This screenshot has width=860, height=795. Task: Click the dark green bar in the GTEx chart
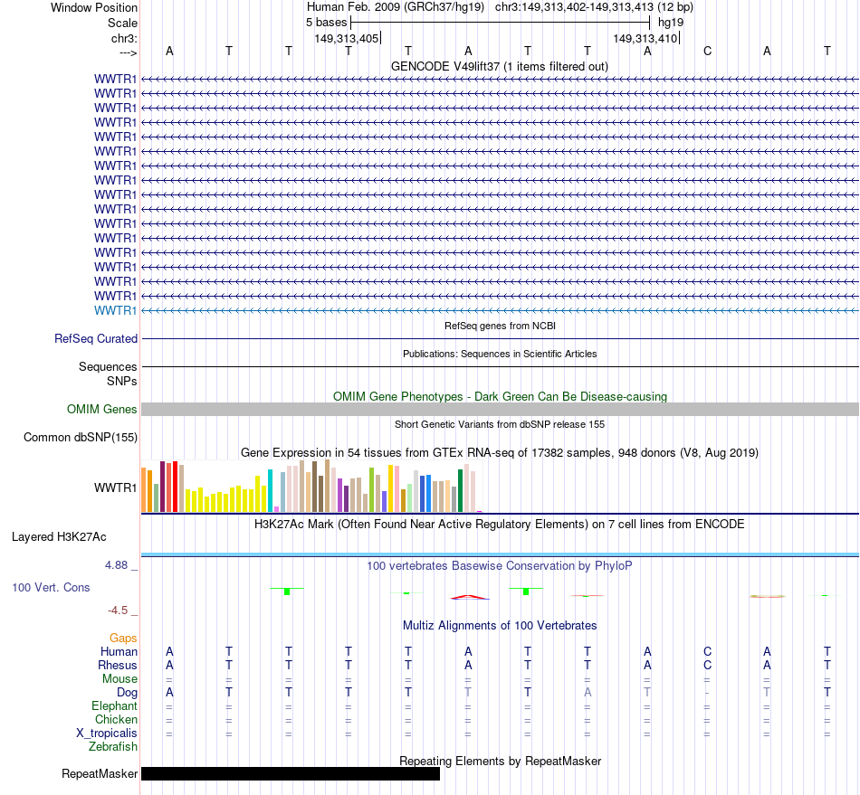[x=460, y=491]
